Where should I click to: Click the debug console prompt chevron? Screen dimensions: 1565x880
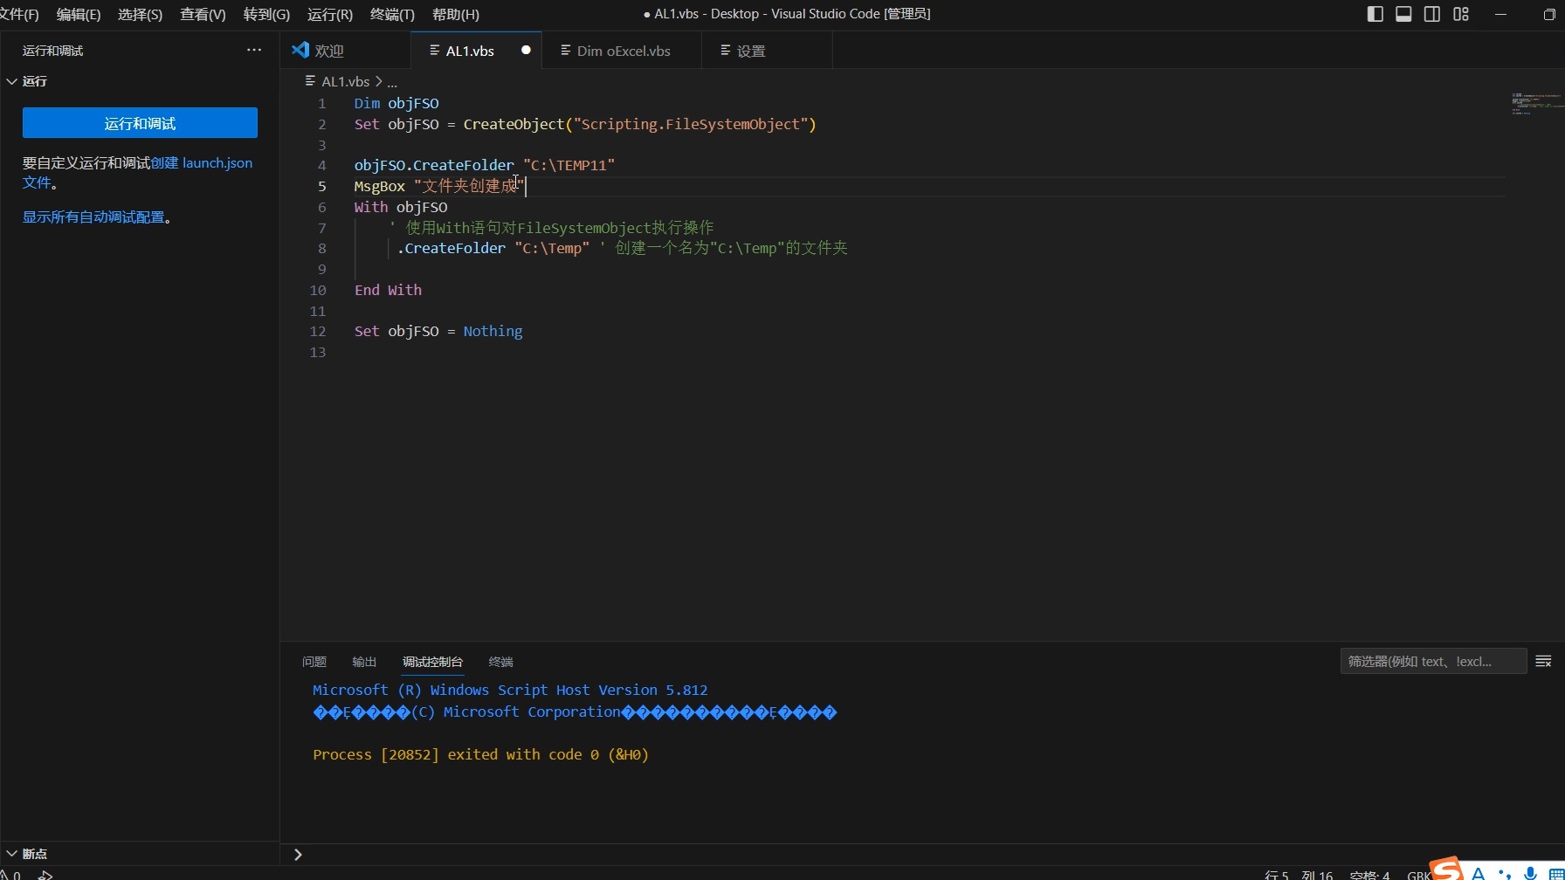(298, 855)
